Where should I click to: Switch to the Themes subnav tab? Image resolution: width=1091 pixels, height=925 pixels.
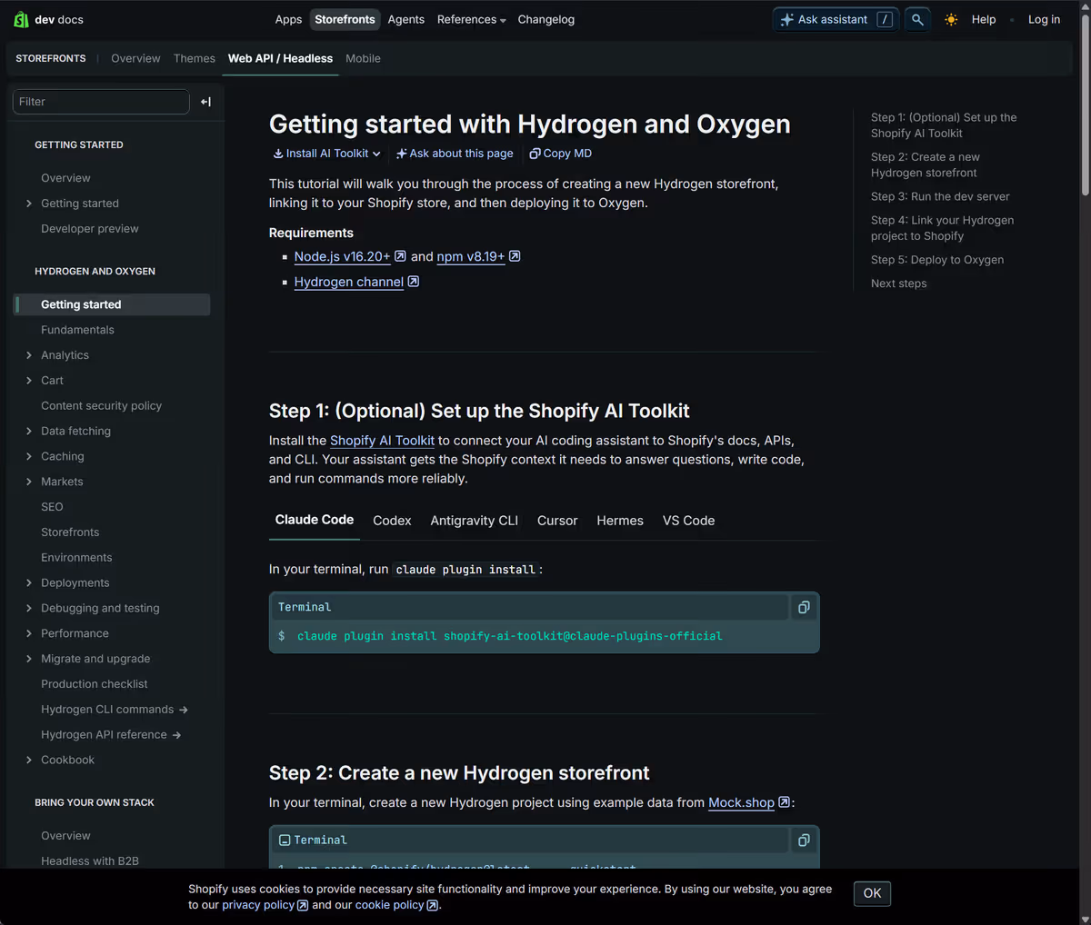tap(195, 58)
